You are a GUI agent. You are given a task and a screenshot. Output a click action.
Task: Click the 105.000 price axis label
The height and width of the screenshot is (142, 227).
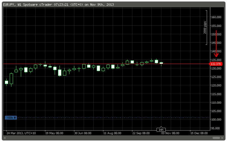click(x=216, y=111)
